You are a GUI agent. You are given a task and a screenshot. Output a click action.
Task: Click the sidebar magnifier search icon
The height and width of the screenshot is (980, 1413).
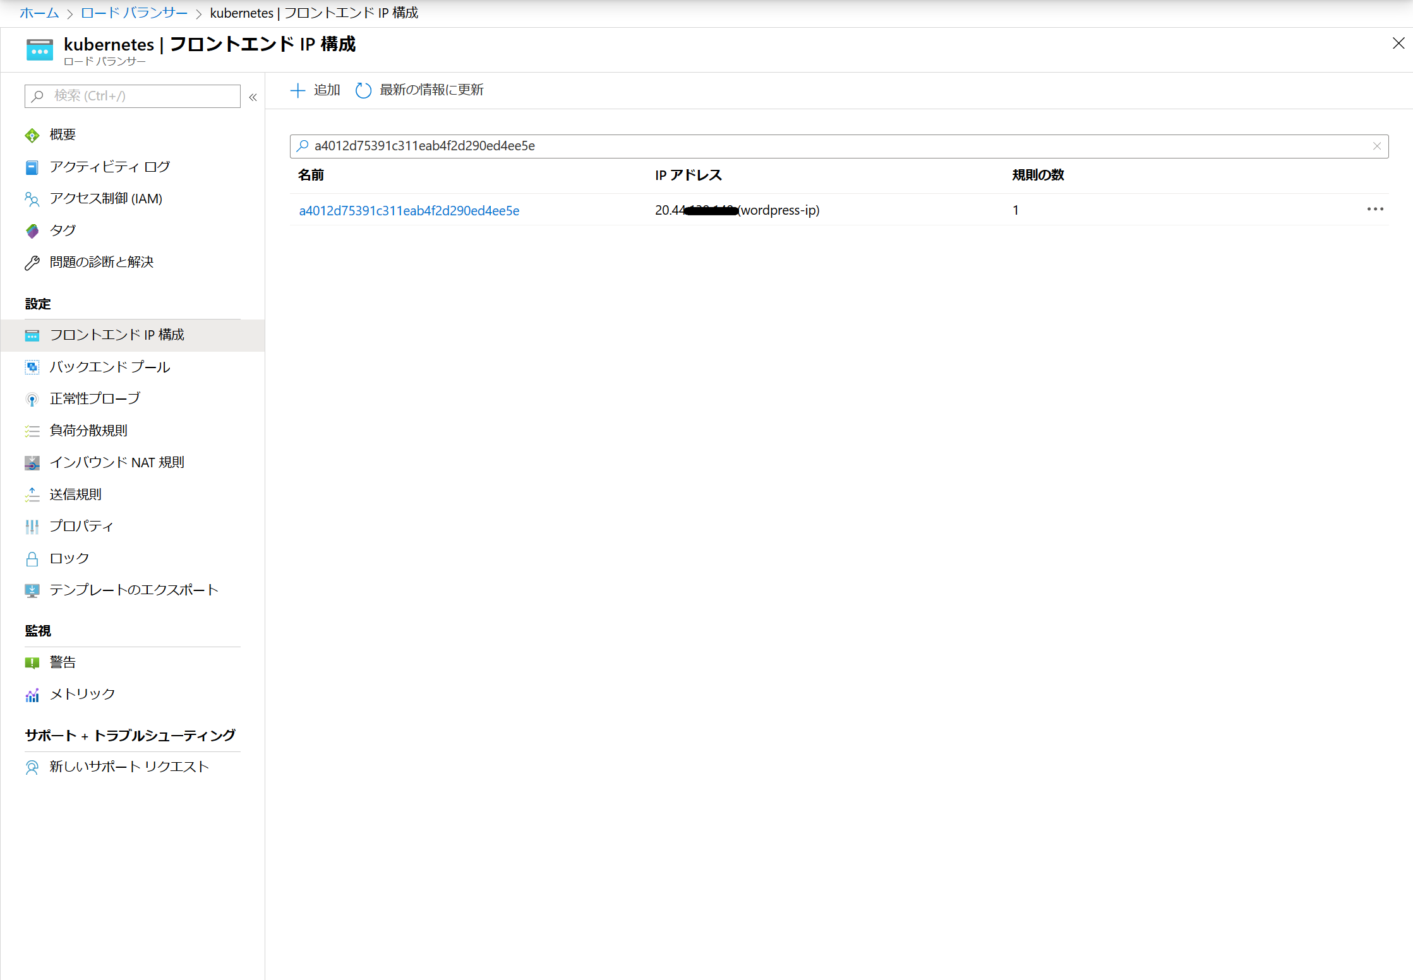tap(37, 96)
